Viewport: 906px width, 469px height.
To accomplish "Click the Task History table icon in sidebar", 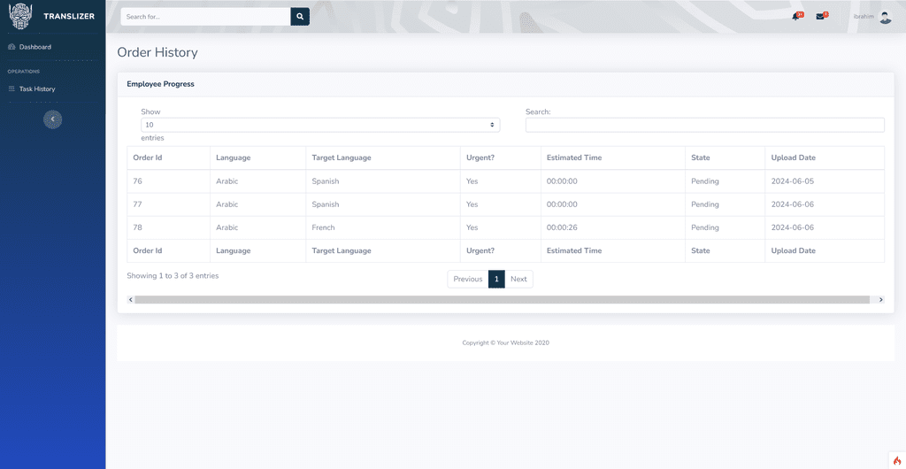I will [x=12, y=89].
